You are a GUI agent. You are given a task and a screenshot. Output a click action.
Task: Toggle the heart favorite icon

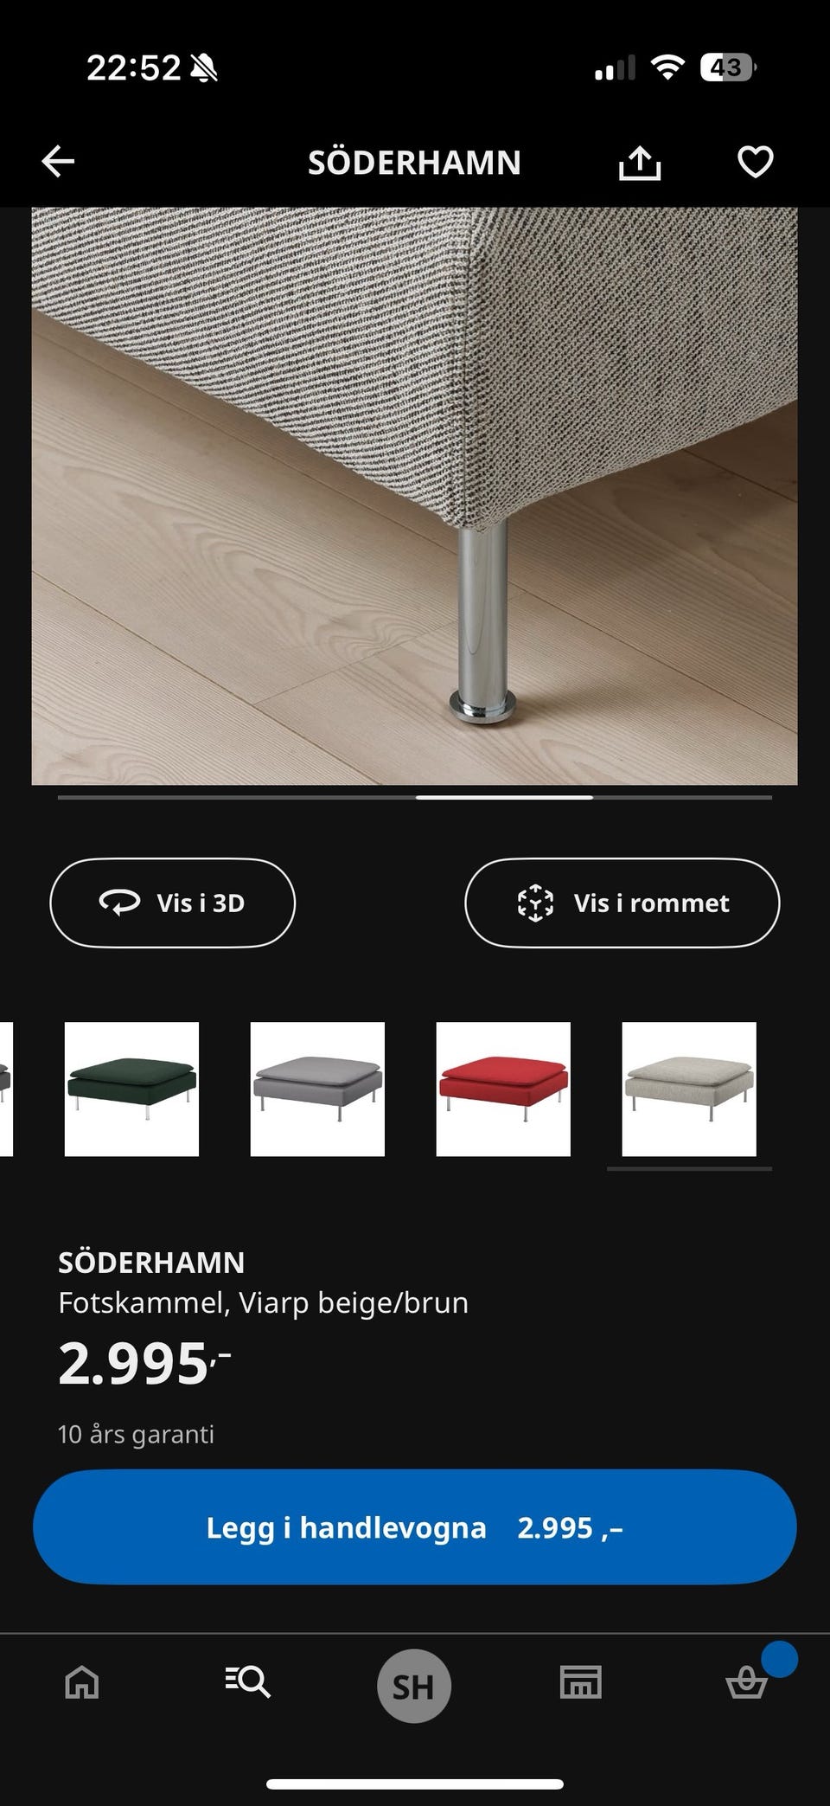tap(755, 162)
